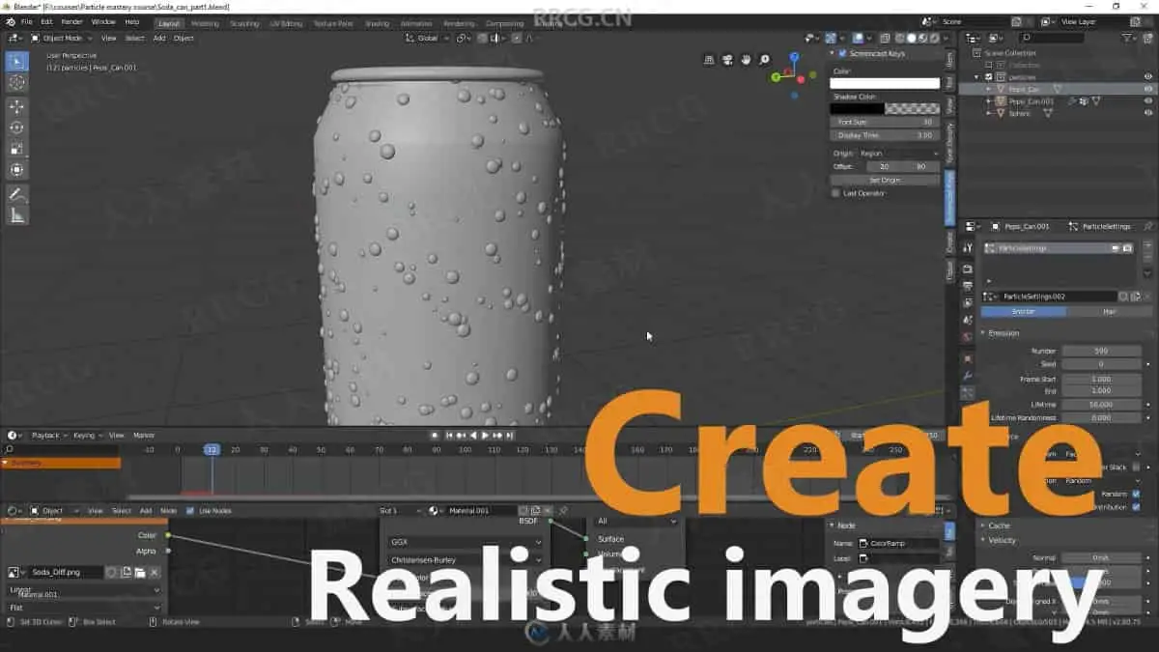The width and height of the screenshot is (1159, 652).
Task: Click the white Color swatch
Action: pos(885,83)
